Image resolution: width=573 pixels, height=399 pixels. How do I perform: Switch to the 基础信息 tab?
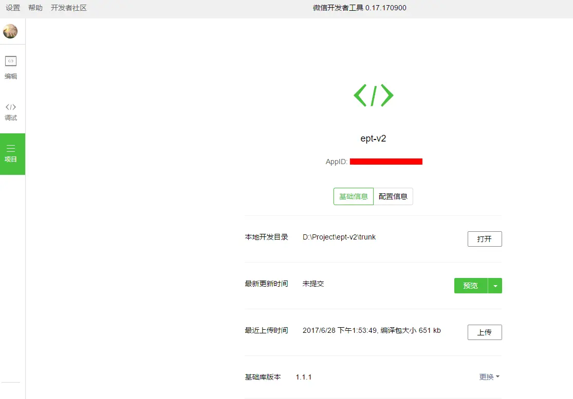point(354,196)
